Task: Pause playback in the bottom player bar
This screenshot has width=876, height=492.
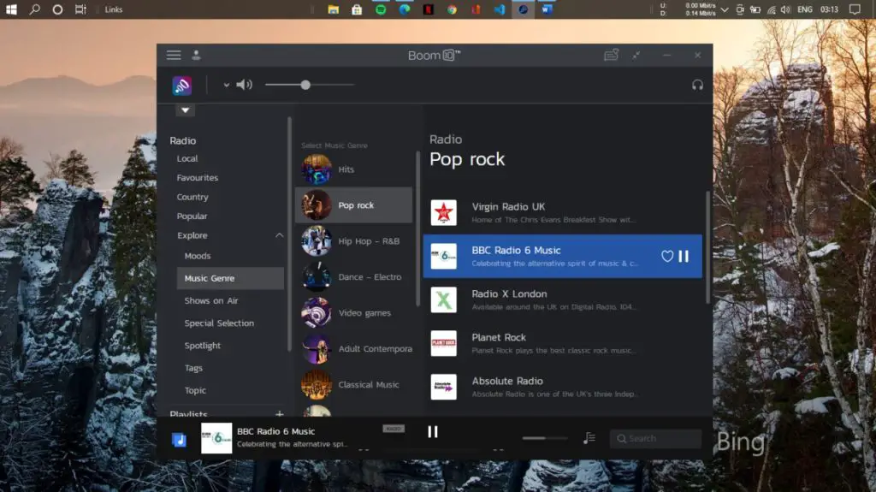Action: (432, 431)
